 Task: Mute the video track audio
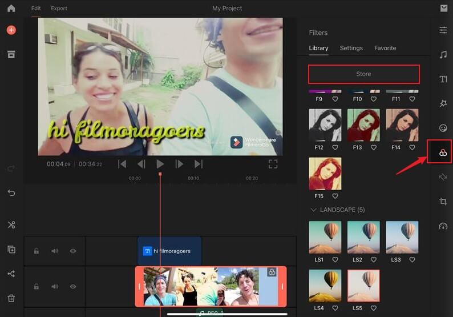point(55,286)
